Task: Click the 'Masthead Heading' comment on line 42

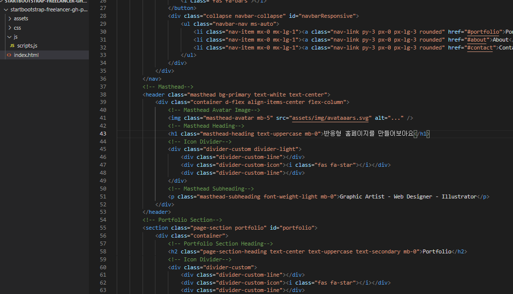Action: point(206,126)
